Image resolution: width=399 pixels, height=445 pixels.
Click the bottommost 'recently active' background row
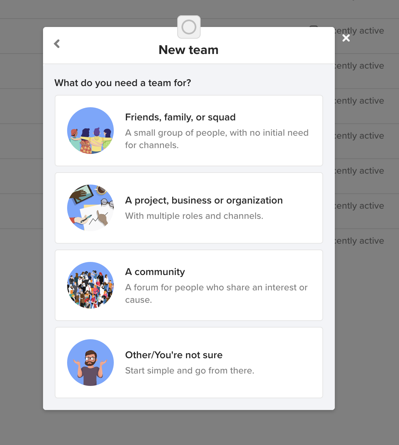[359, 241]
